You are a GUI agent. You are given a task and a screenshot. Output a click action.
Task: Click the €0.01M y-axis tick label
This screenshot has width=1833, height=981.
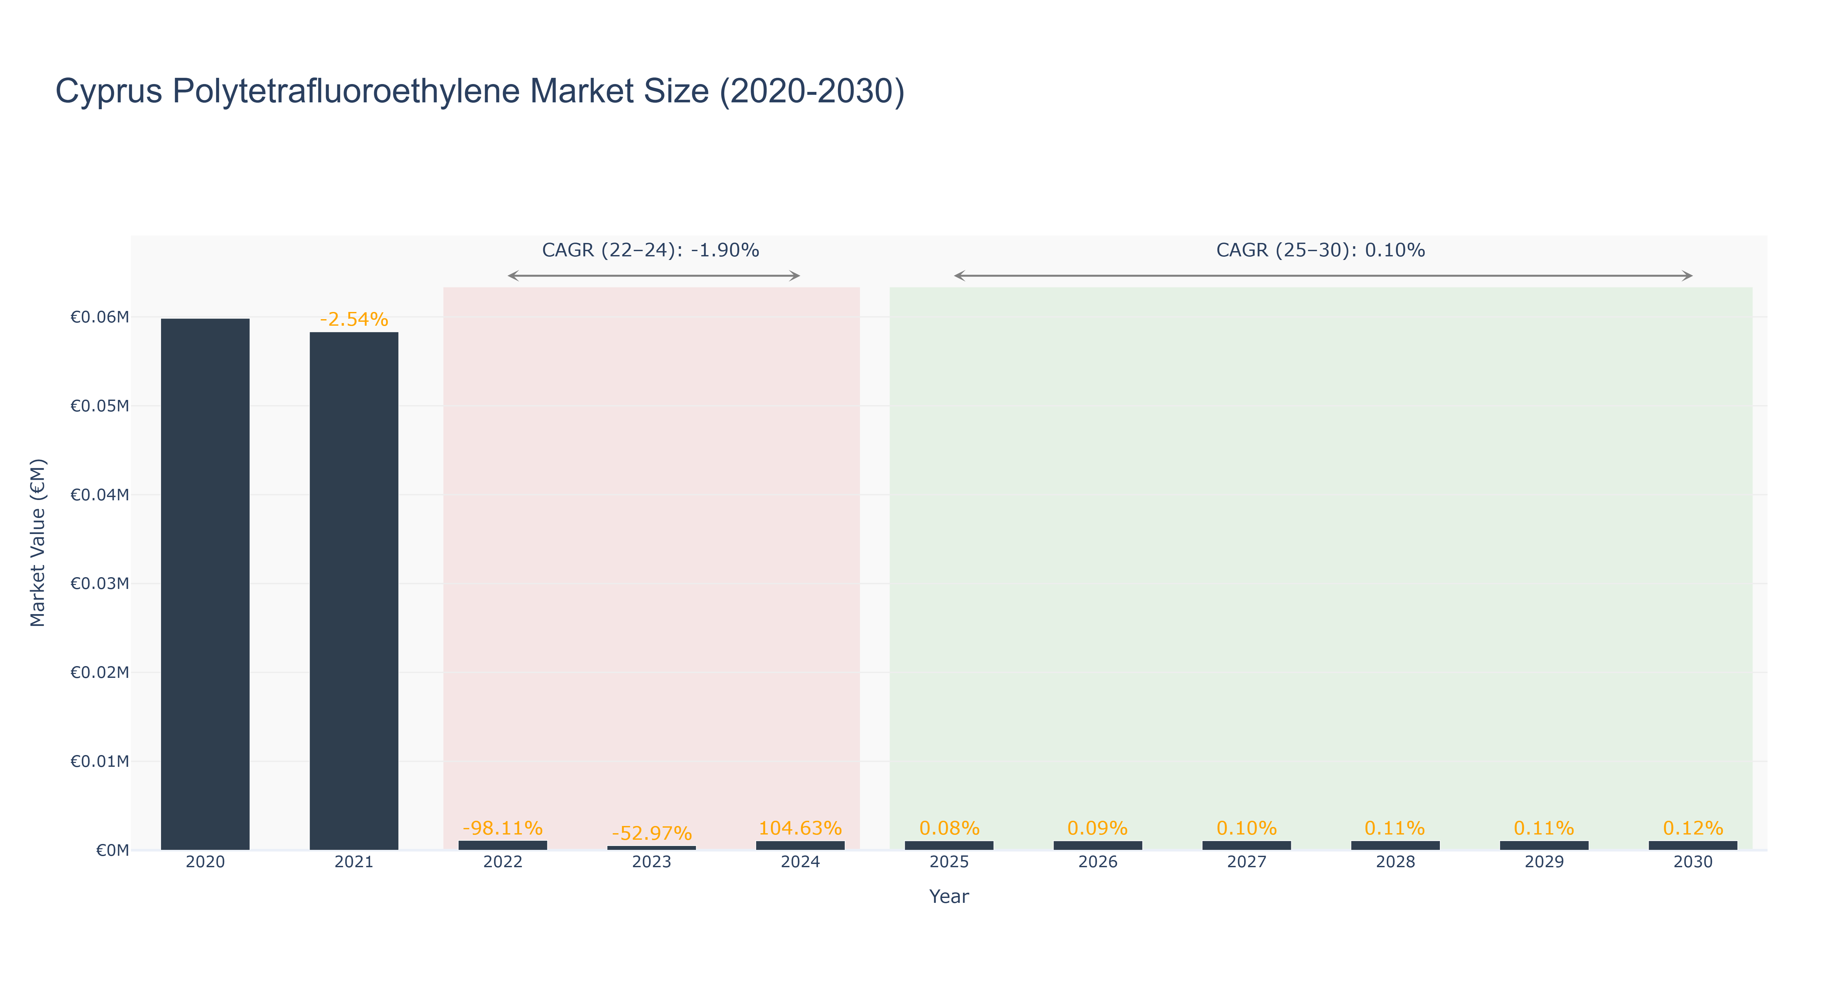point(100,761)
